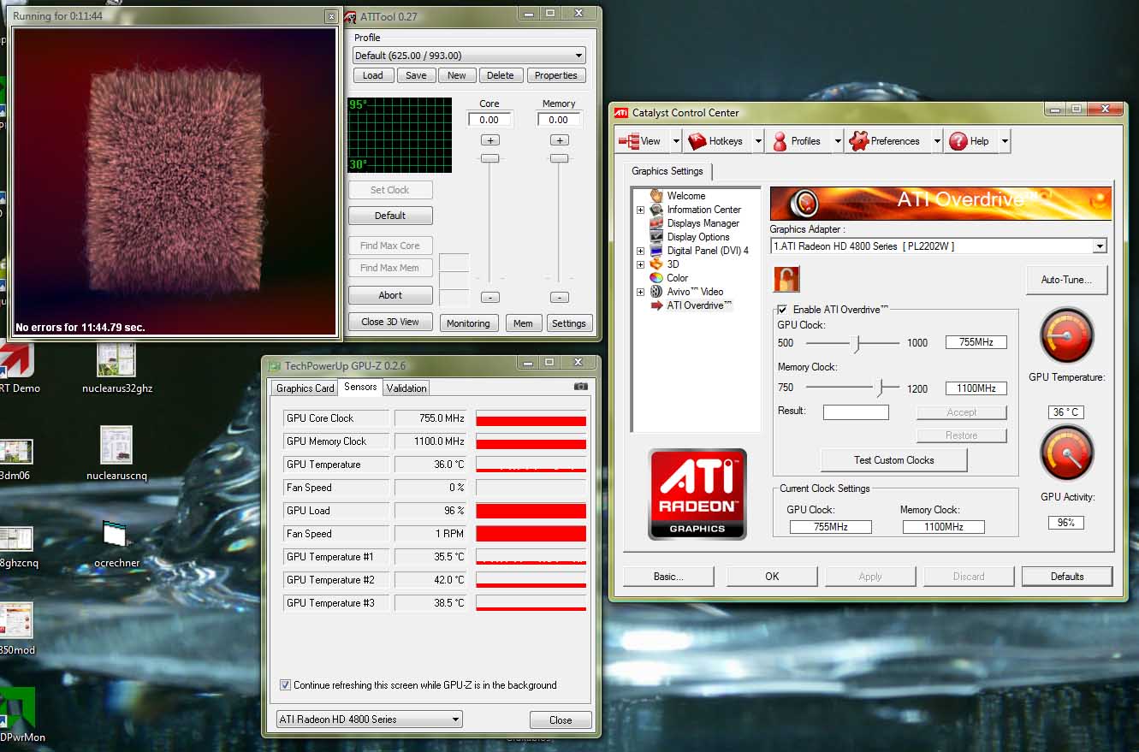Click ATITool Memory clock slider handle
Screen dimensions: 1139x752
click(559, 158)
